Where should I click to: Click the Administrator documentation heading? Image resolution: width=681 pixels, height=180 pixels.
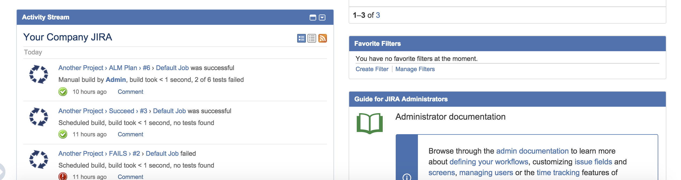coord(450,117)
